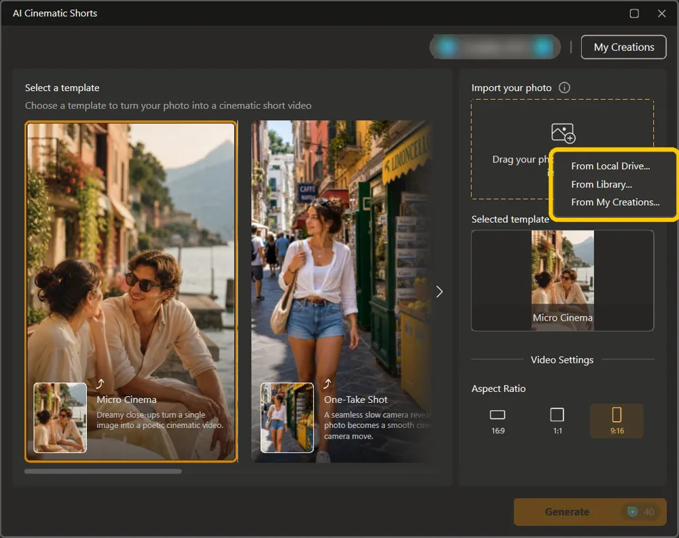Click 'Dreamy close-ups turn a single' description
This screenshot has width=679, height=538.
pos(151,414)
